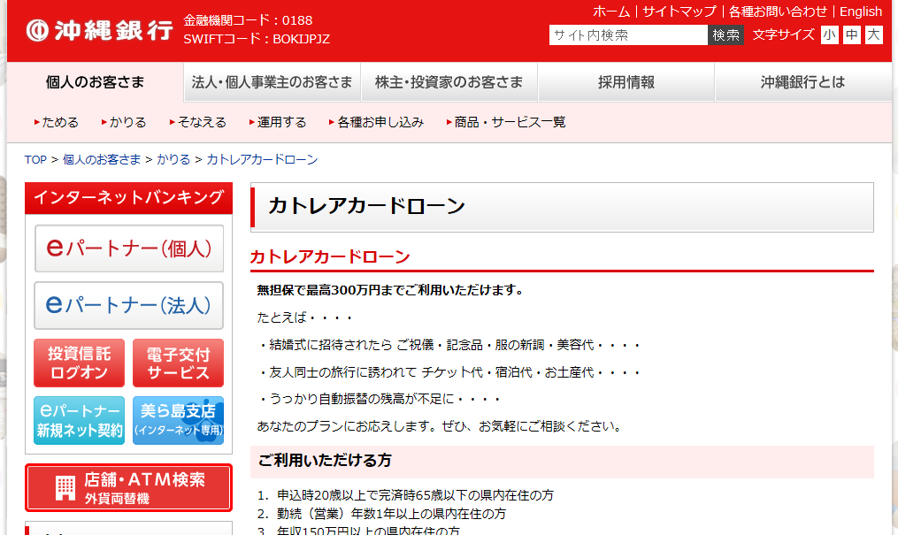Switch to the English site

click(x=861, y=11)
